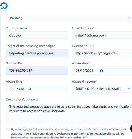The image size is (132, 139).
Task: Click the chevron on the Phishing selector
Action: point(129,18)
